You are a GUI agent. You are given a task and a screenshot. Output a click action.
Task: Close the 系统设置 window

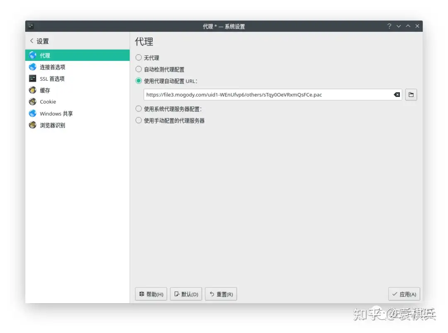click(x=417, y=26)
